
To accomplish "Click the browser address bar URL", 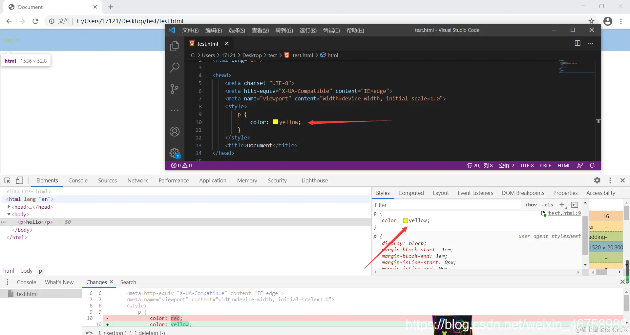I will [130, 21].
